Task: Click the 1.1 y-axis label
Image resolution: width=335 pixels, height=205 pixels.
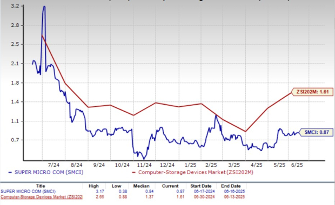Action: click(15, 121)
